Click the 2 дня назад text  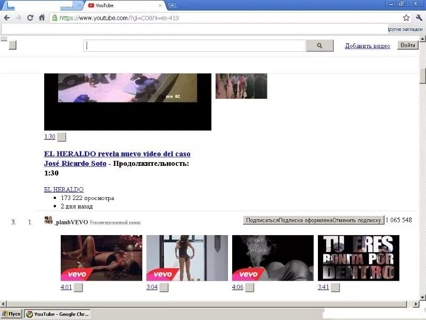tap(77, 206)
